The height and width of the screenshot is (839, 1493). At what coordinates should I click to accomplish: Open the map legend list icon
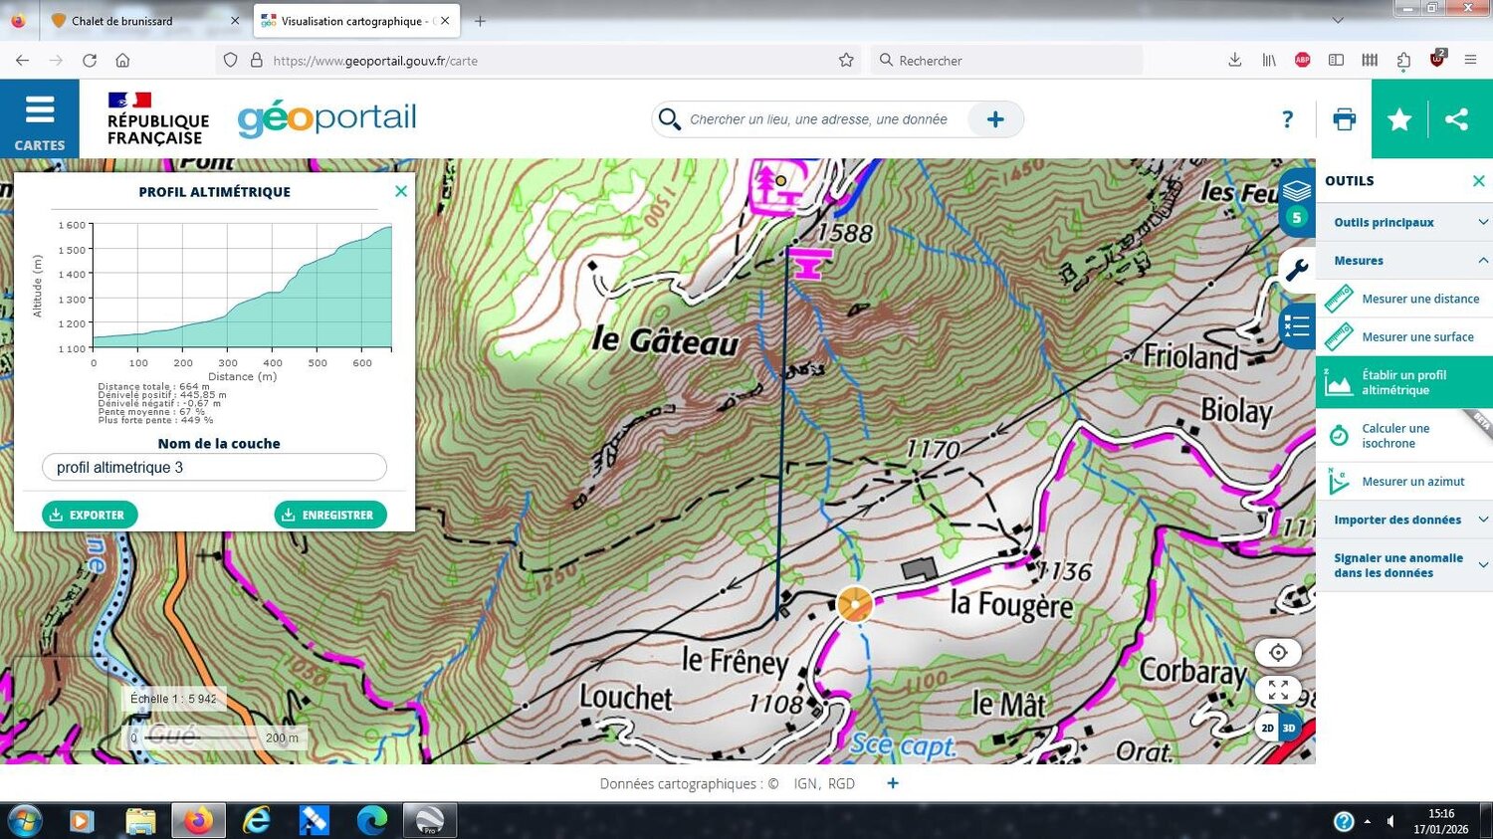point(1297,325)
